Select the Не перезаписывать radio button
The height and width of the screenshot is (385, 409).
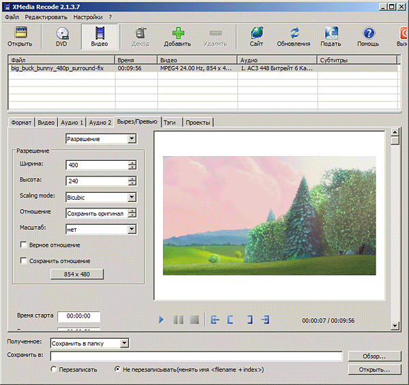117,369
